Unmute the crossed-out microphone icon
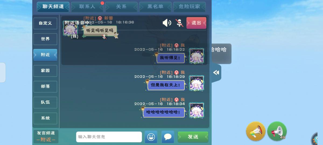The image size is (323, 145). click(x=179, y=23)
